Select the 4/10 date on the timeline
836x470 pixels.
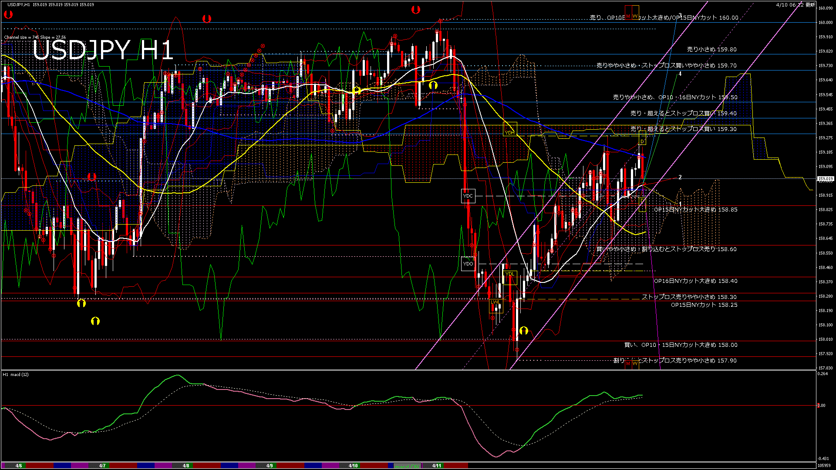coord(353,466)
